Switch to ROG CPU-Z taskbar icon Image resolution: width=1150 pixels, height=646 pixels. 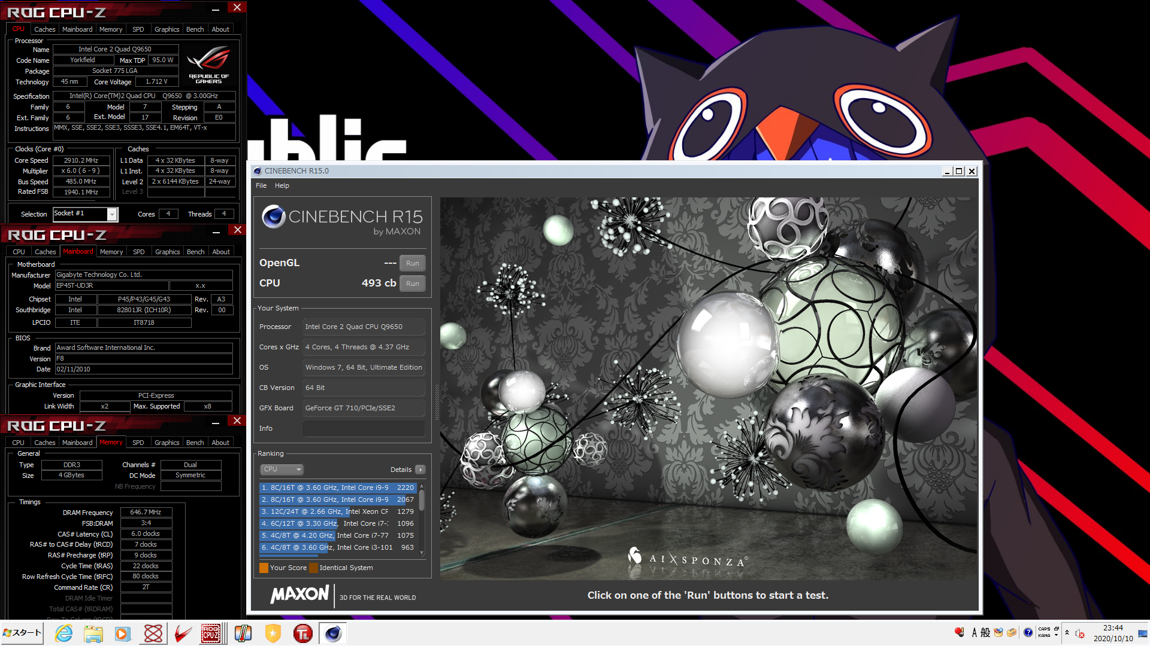point(211,633)
